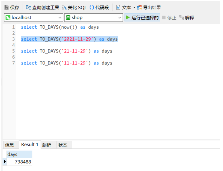
Task: Click the 解释 explain icon
Action: coord(181,17)
